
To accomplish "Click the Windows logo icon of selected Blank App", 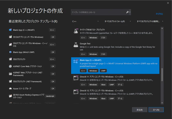I will coord(76,61).
